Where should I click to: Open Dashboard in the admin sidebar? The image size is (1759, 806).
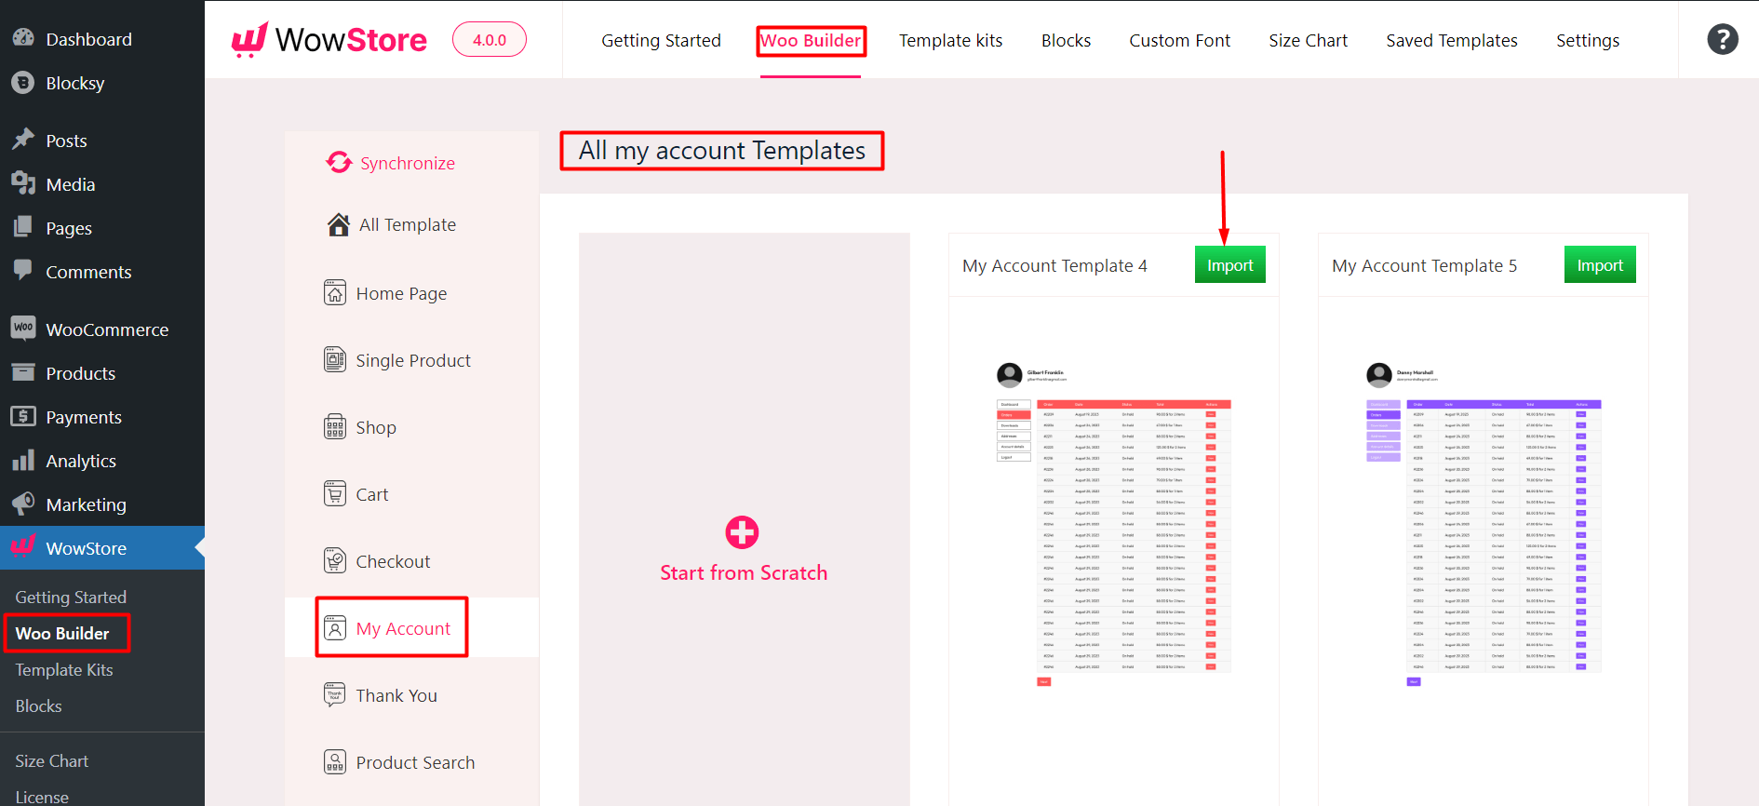pos(88,39)
